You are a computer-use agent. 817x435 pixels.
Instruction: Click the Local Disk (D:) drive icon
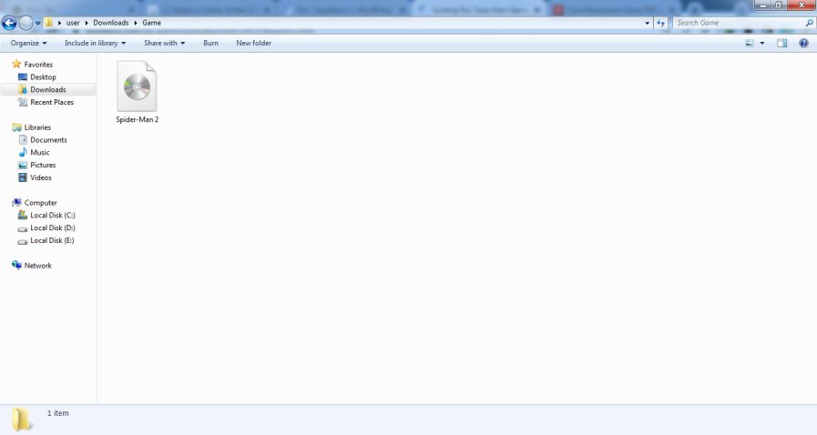23,228
